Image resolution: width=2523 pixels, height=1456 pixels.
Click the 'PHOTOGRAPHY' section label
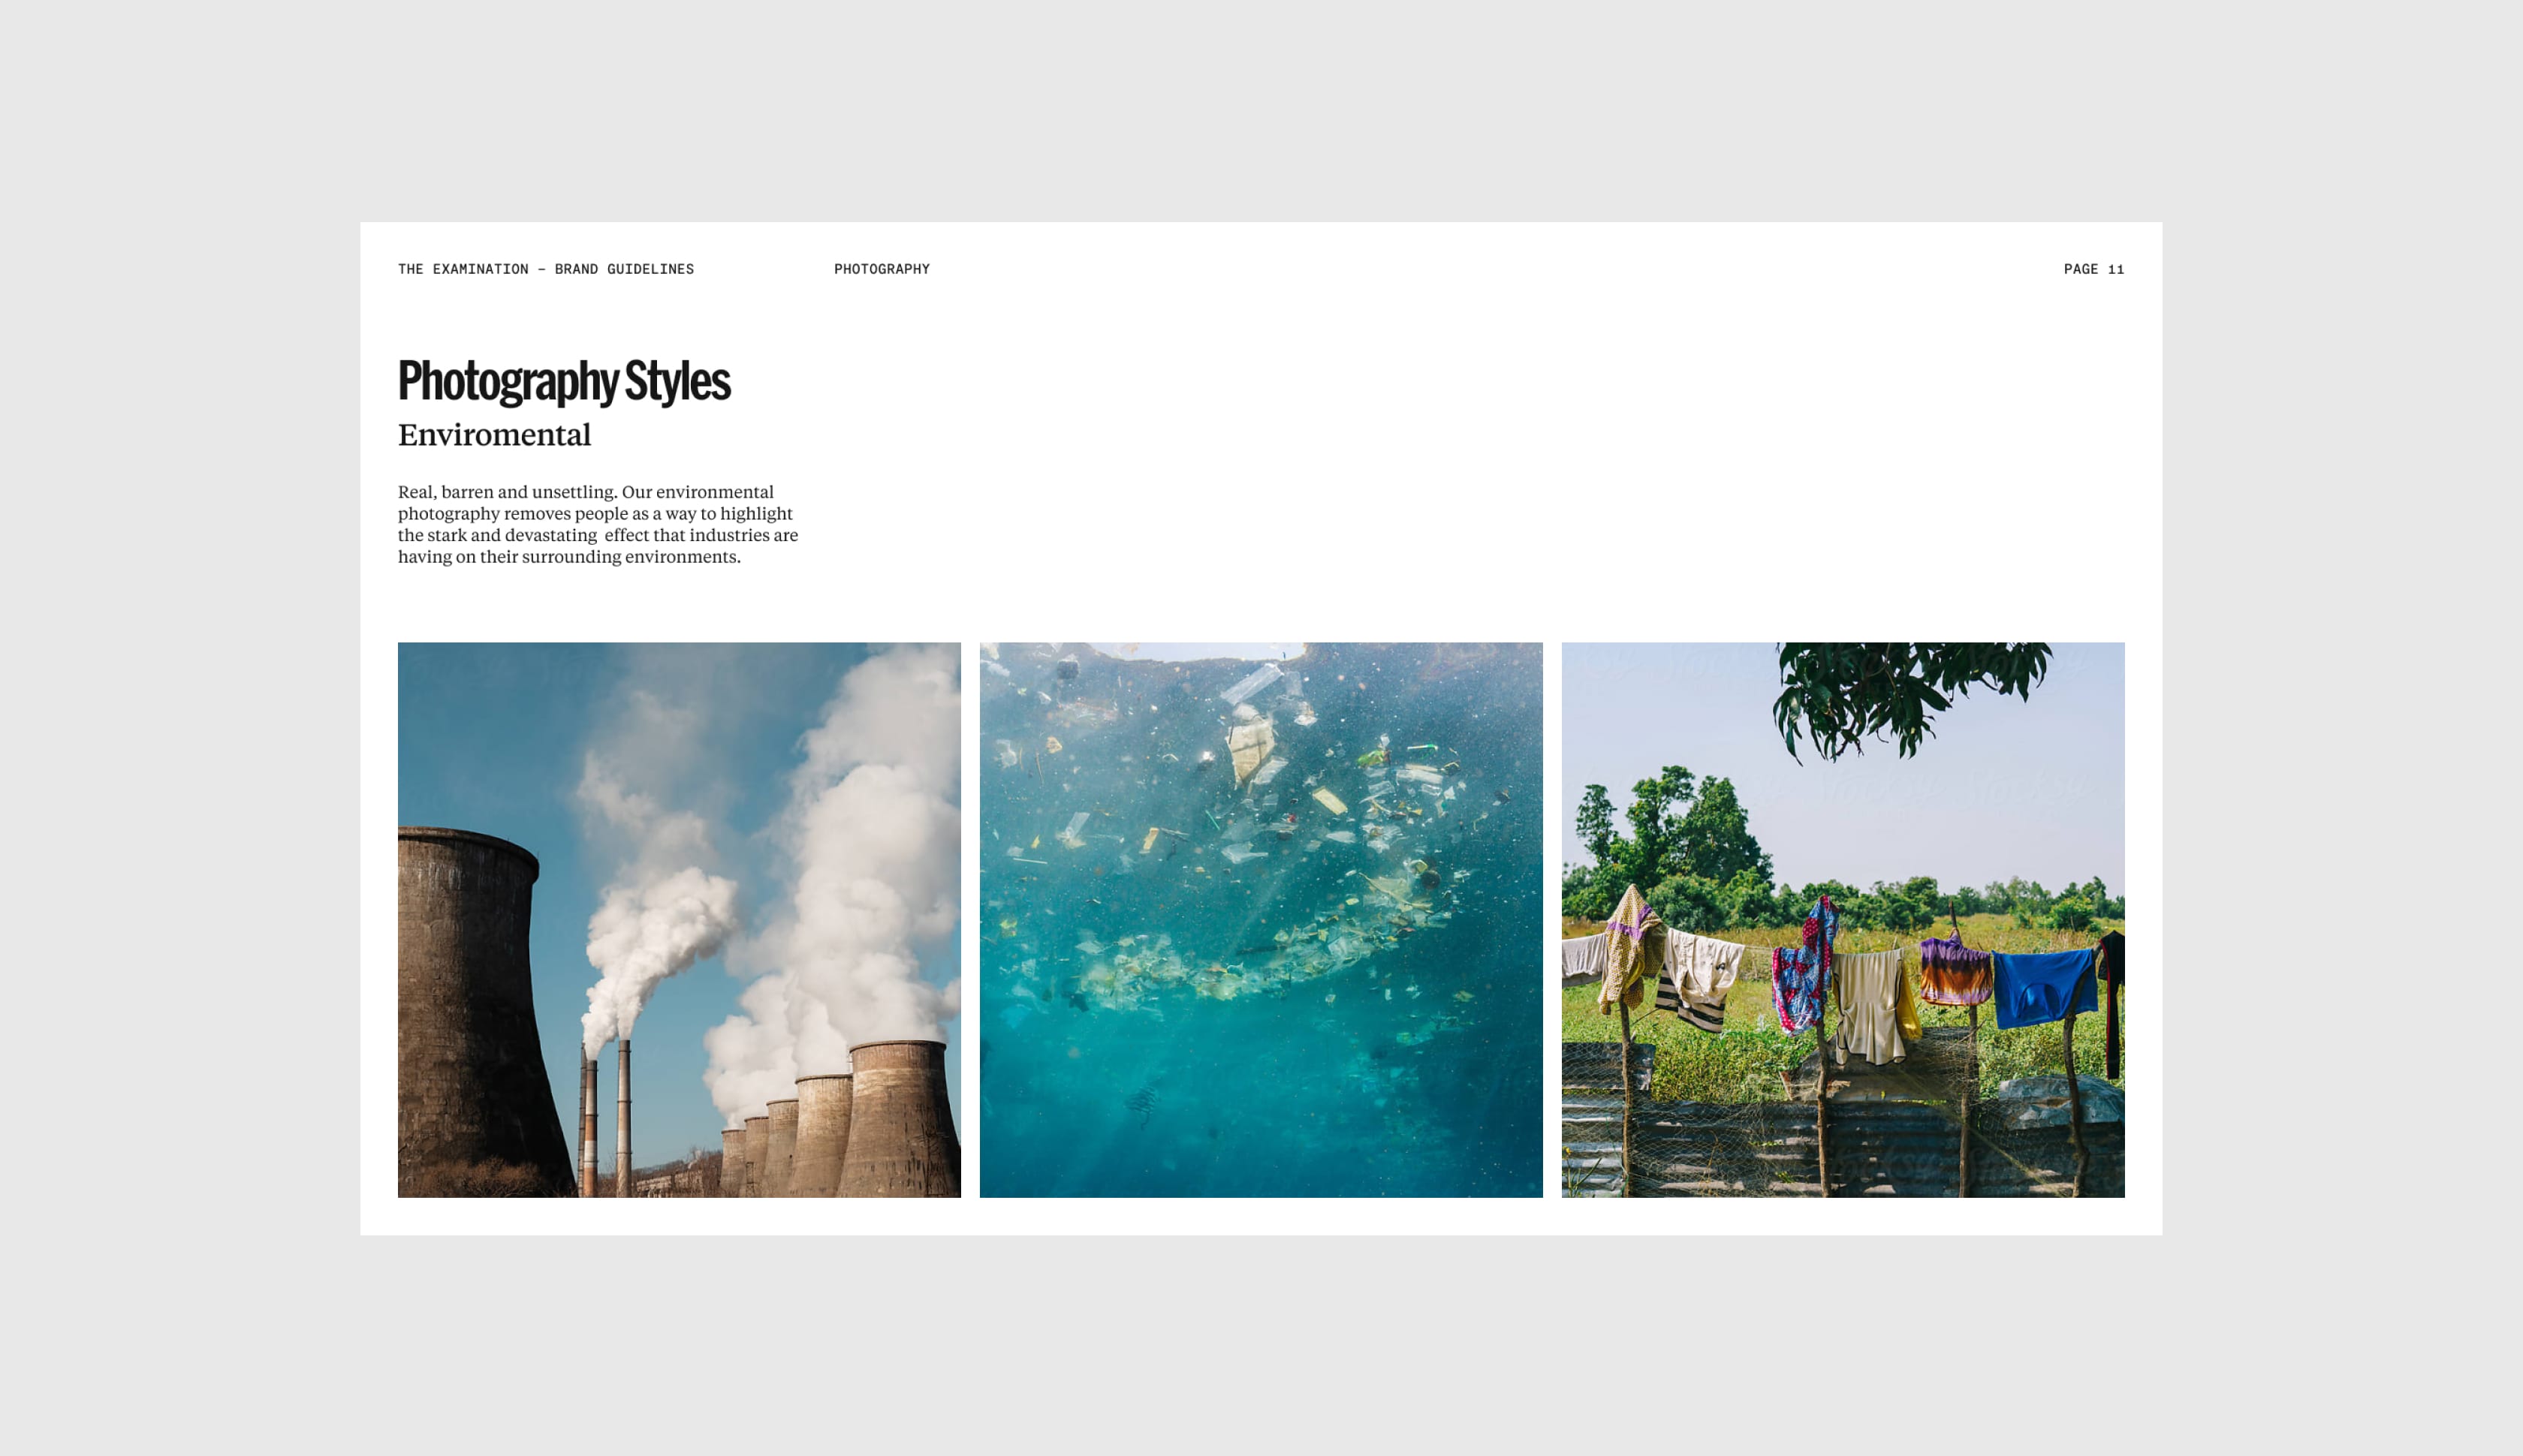(x=882, y=269)
